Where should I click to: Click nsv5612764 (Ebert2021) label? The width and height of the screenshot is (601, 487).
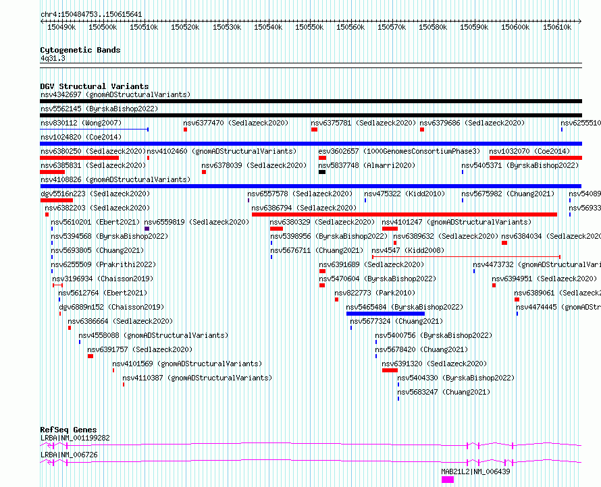tap(103, 293)
